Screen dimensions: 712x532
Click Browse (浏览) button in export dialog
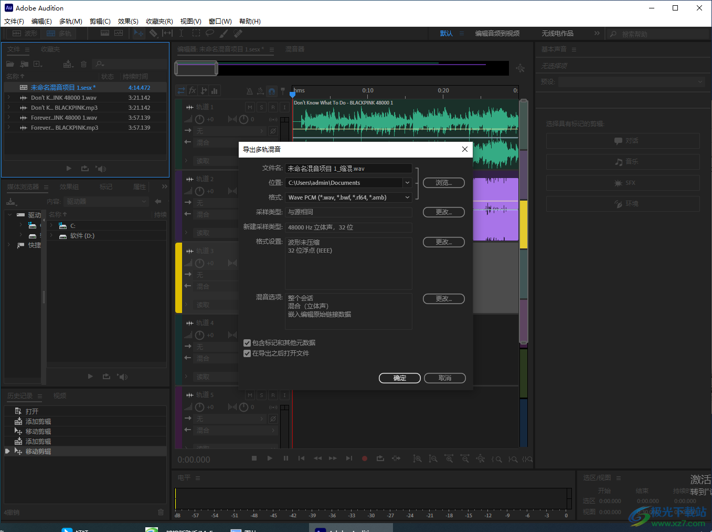point(444,183)
